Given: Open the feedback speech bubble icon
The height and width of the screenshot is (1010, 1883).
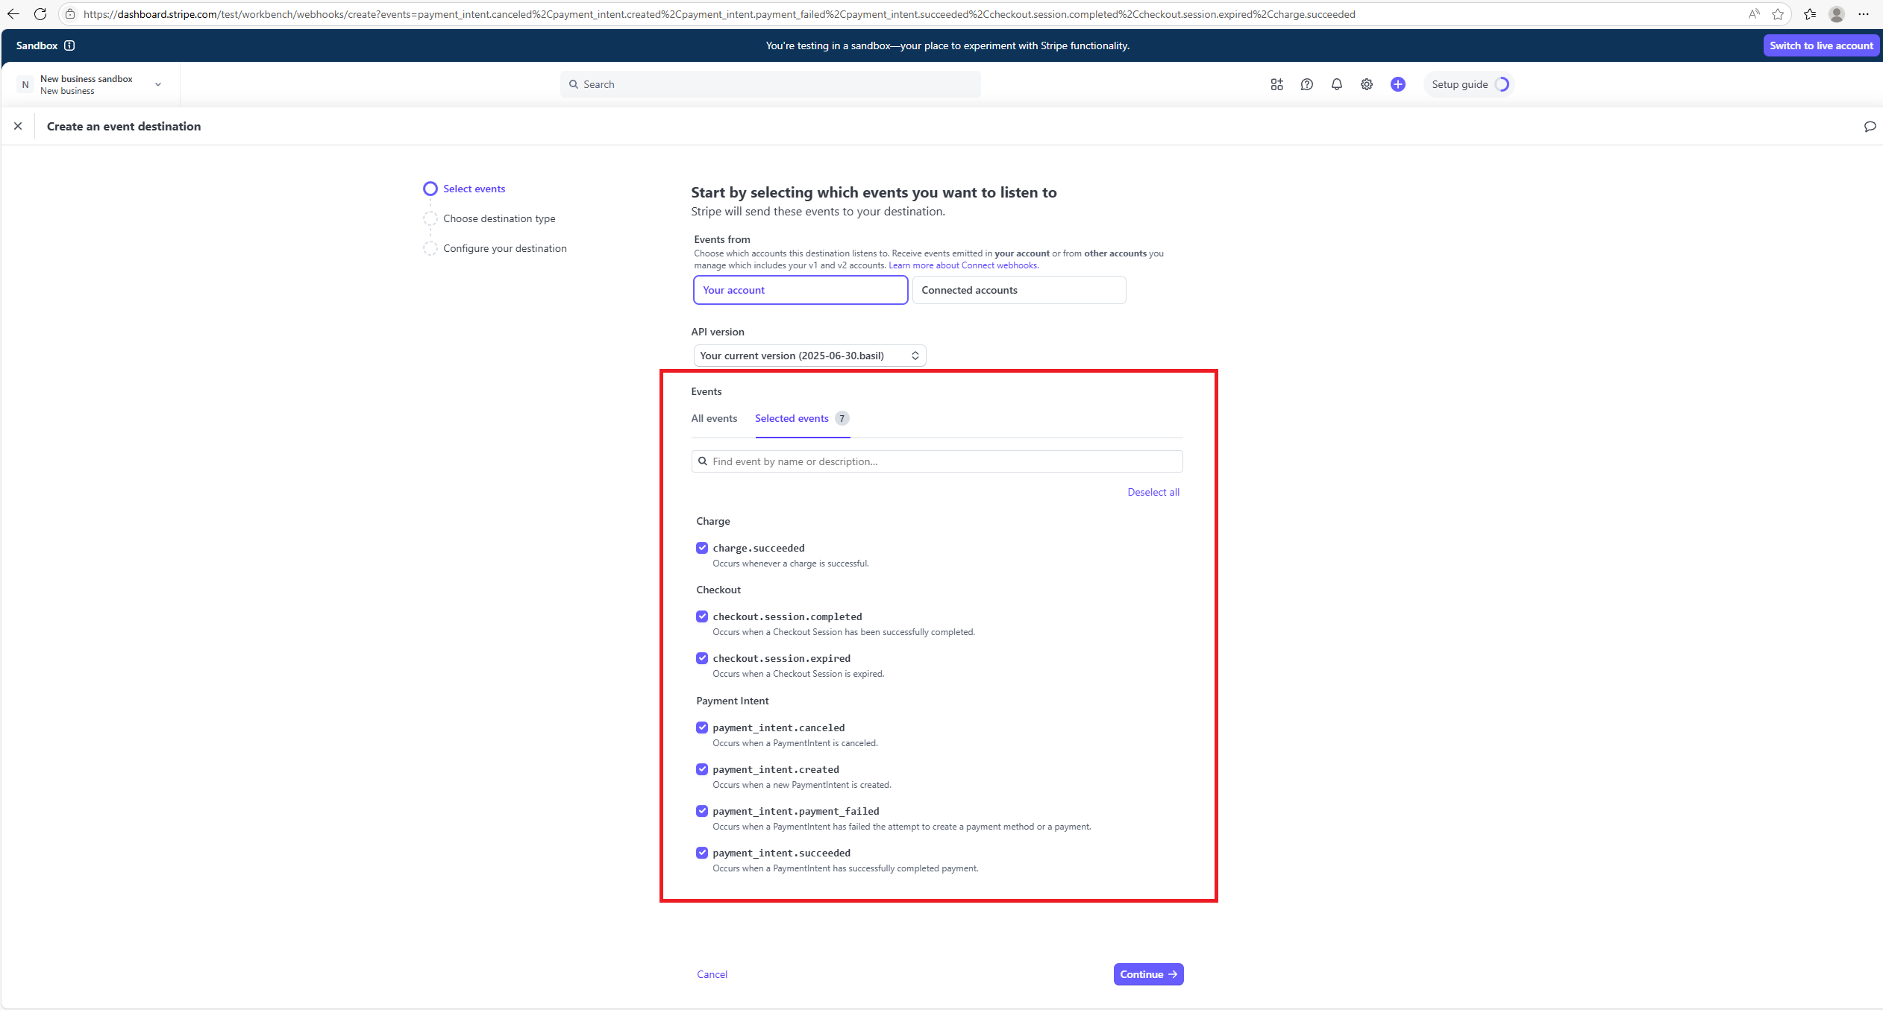Looking at the screenshot, I should point(1869,126).
